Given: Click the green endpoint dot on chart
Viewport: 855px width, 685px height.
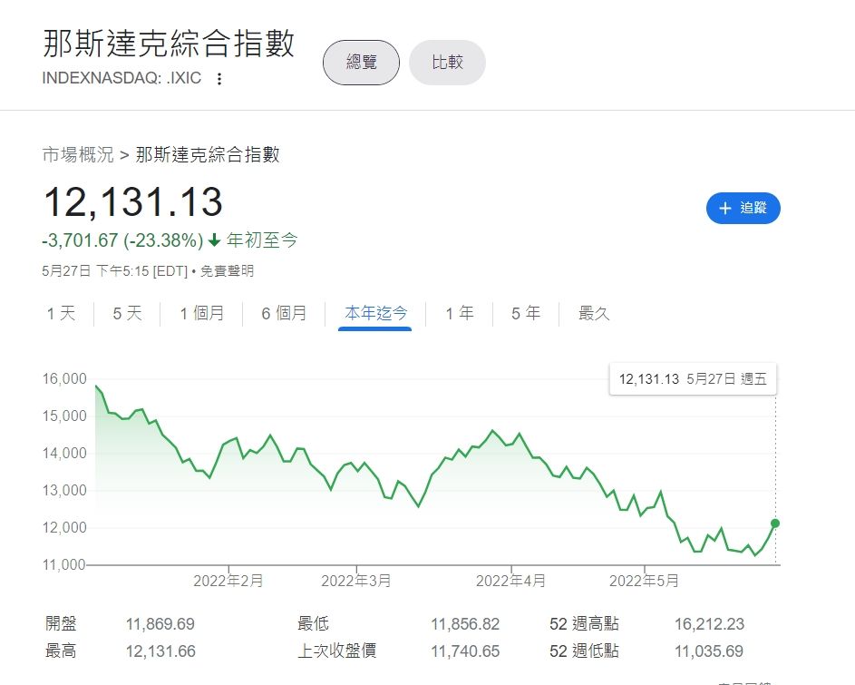Looking at the screenshot, I should coord(775,524).
